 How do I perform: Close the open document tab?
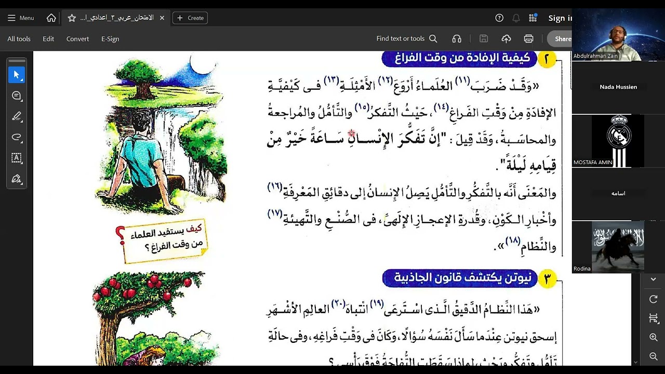pos(162,18)
